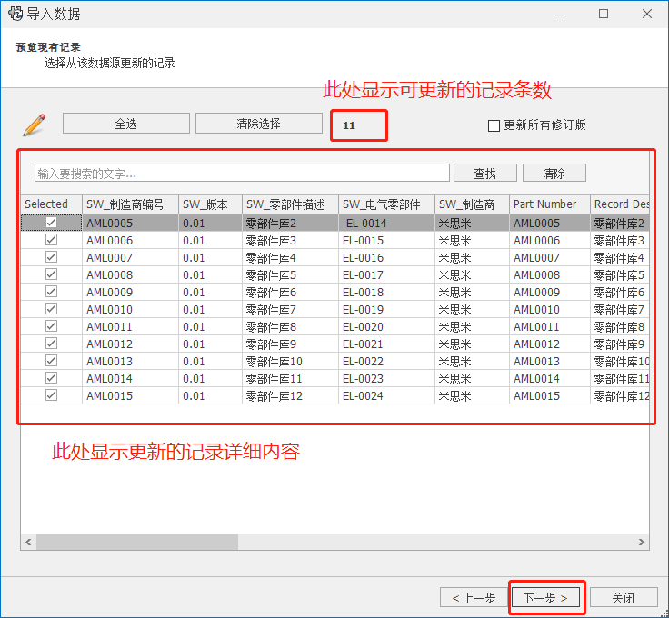Image resolution: width=669 pixels, height=618 pixels.
Task: Click the import data app icon in title bar
Action: point(15,14)
